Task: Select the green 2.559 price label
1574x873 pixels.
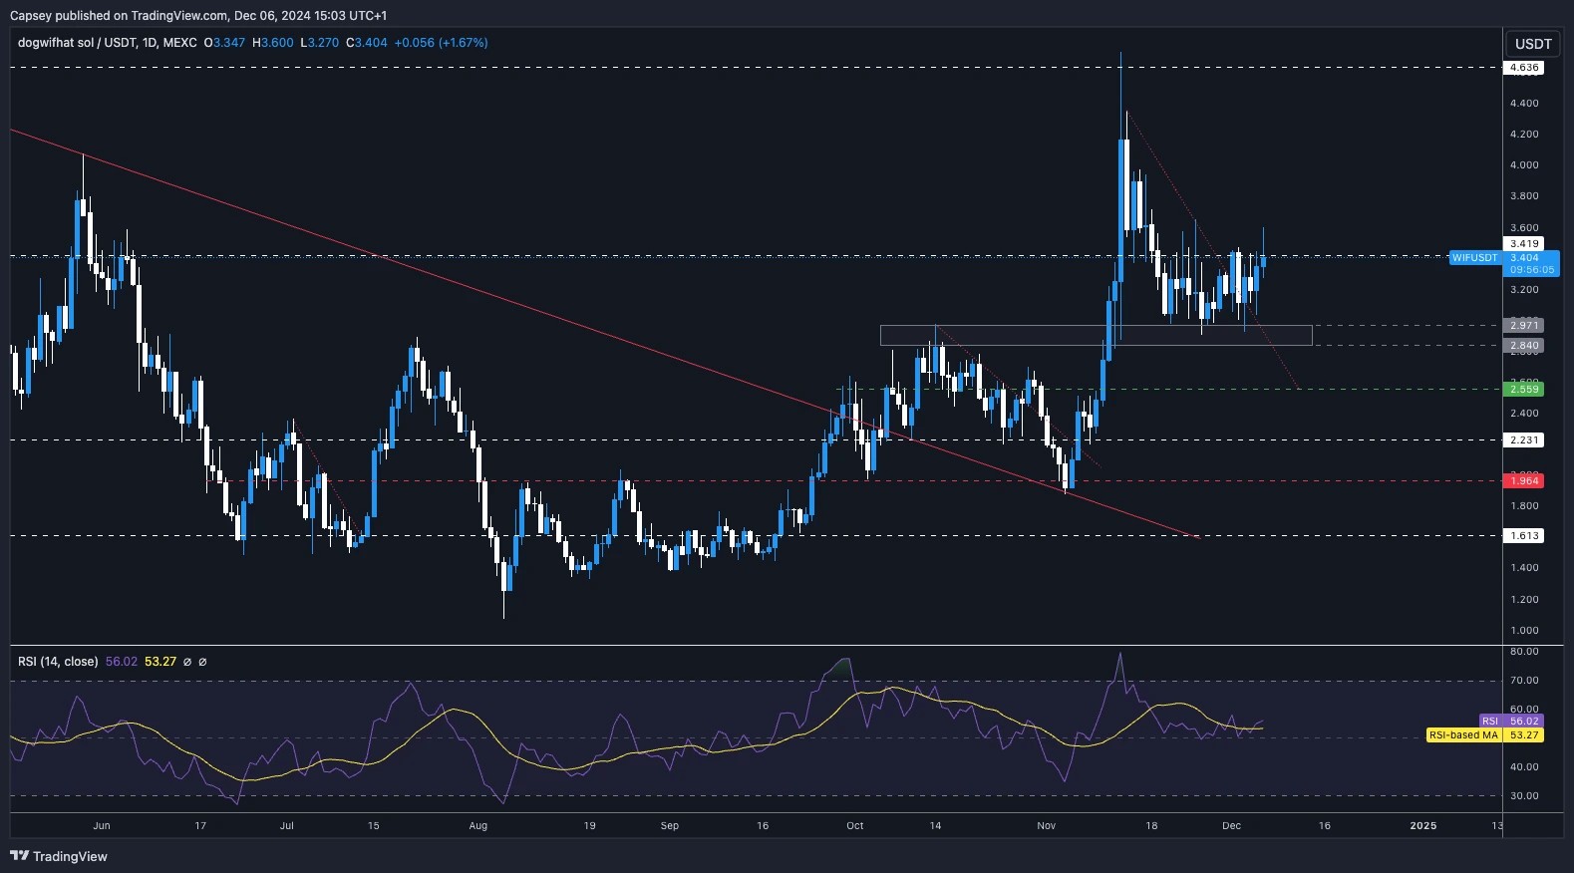Action: pos(1524,389)
